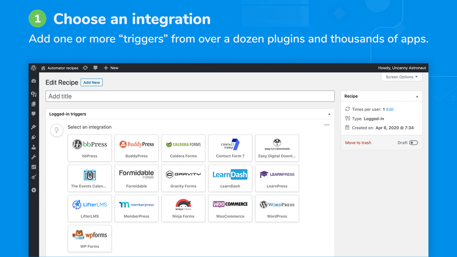The height and width of the screenshot is (257, 457).
Task: Open the Dashboard sidebar icon
Action: (x=34, y=81)
